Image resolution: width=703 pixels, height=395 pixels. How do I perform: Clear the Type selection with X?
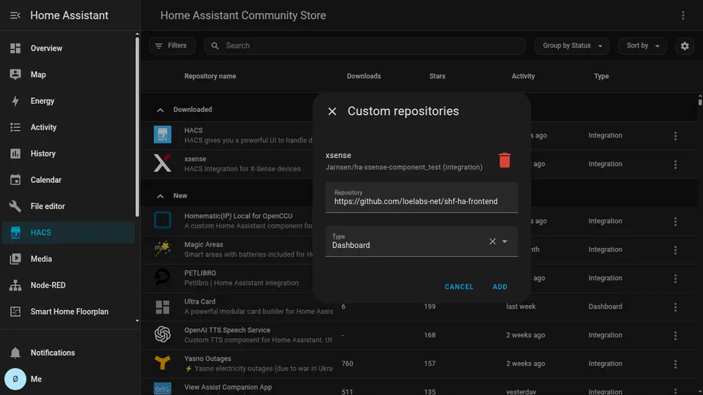tap(492, 241)
